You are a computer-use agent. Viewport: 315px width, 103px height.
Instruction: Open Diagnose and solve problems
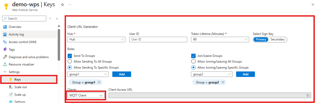click(29, 57)
